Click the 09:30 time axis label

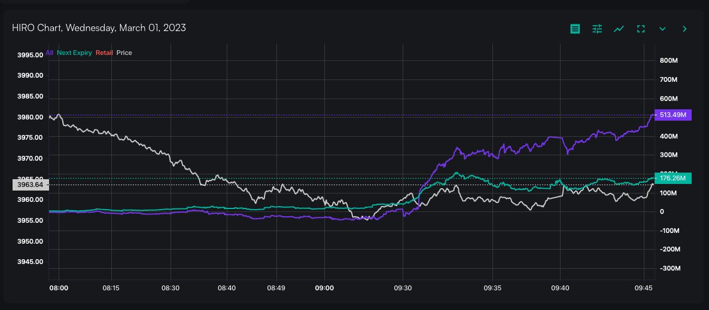[403, 288]
